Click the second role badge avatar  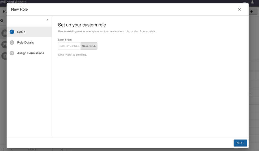[x=4, y=44]
